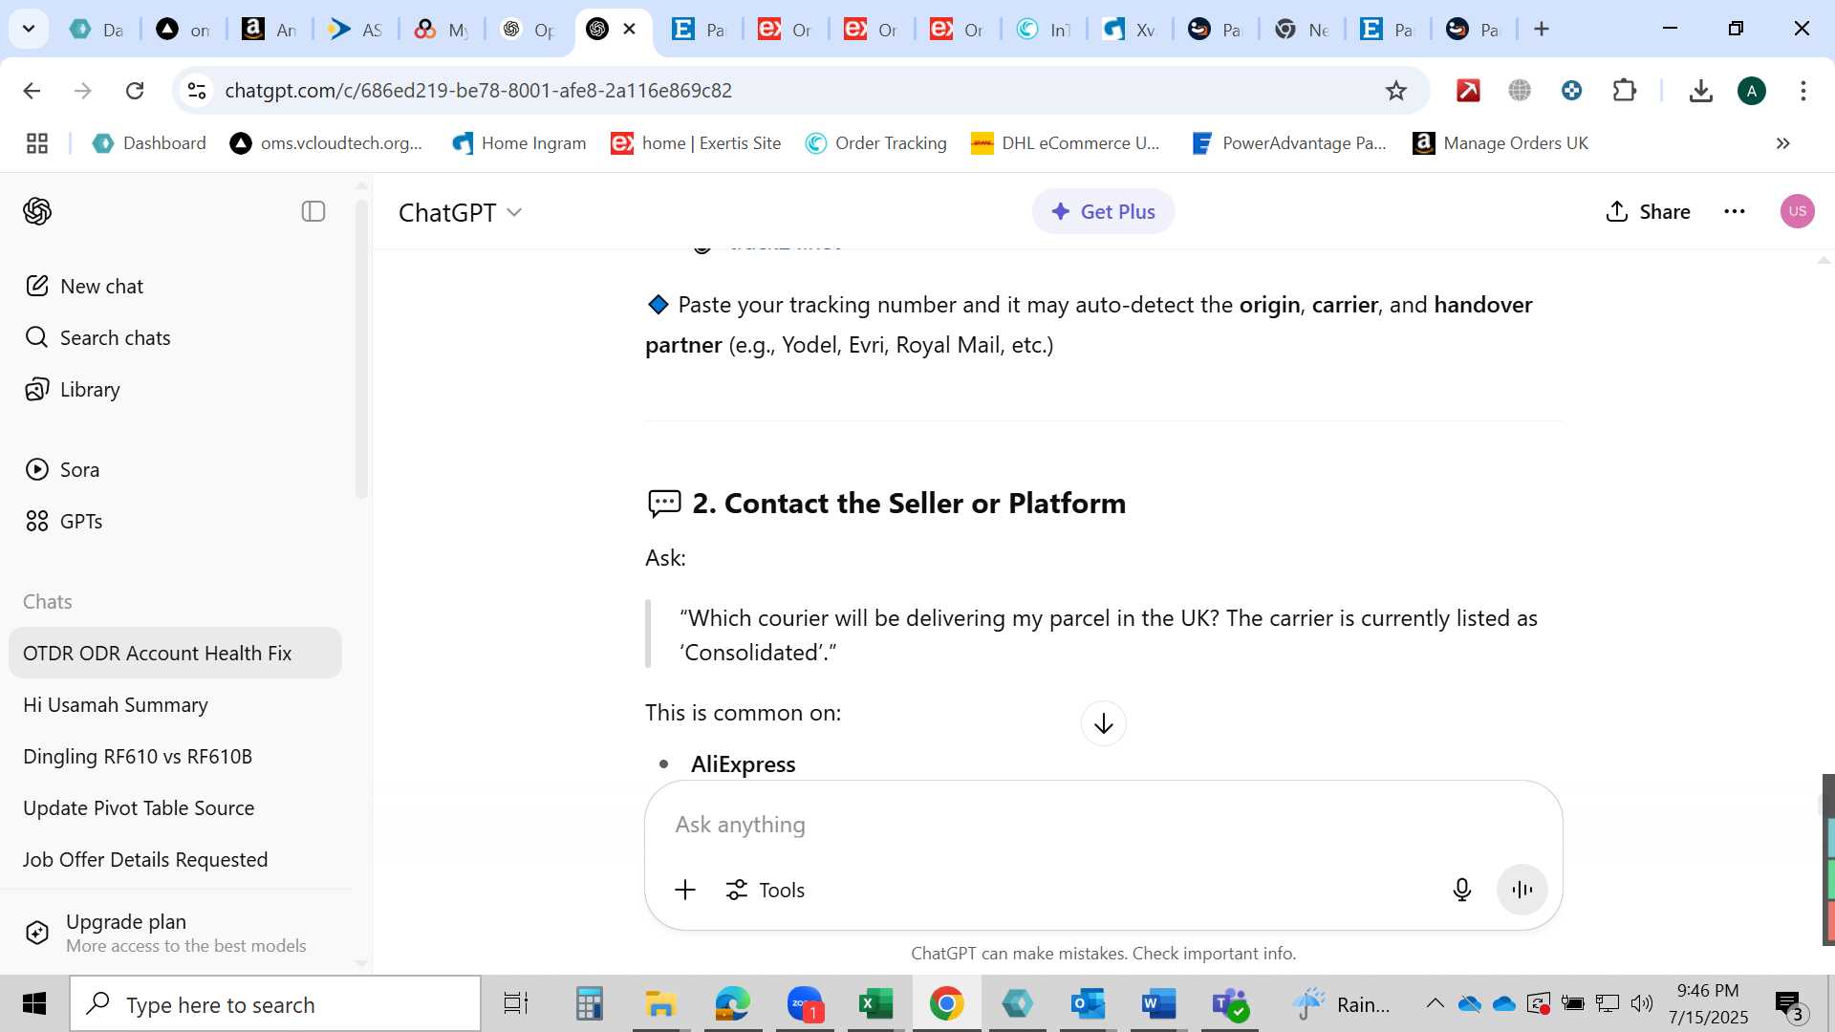The image size is (1835, 1032).
Task: Start voice mode with waveform icon
Action: point(1522,890)
